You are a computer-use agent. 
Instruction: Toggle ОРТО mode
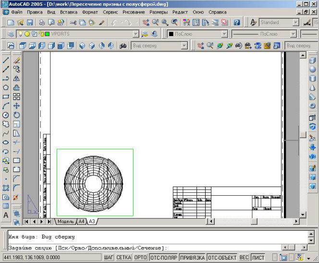pos(140,258)
